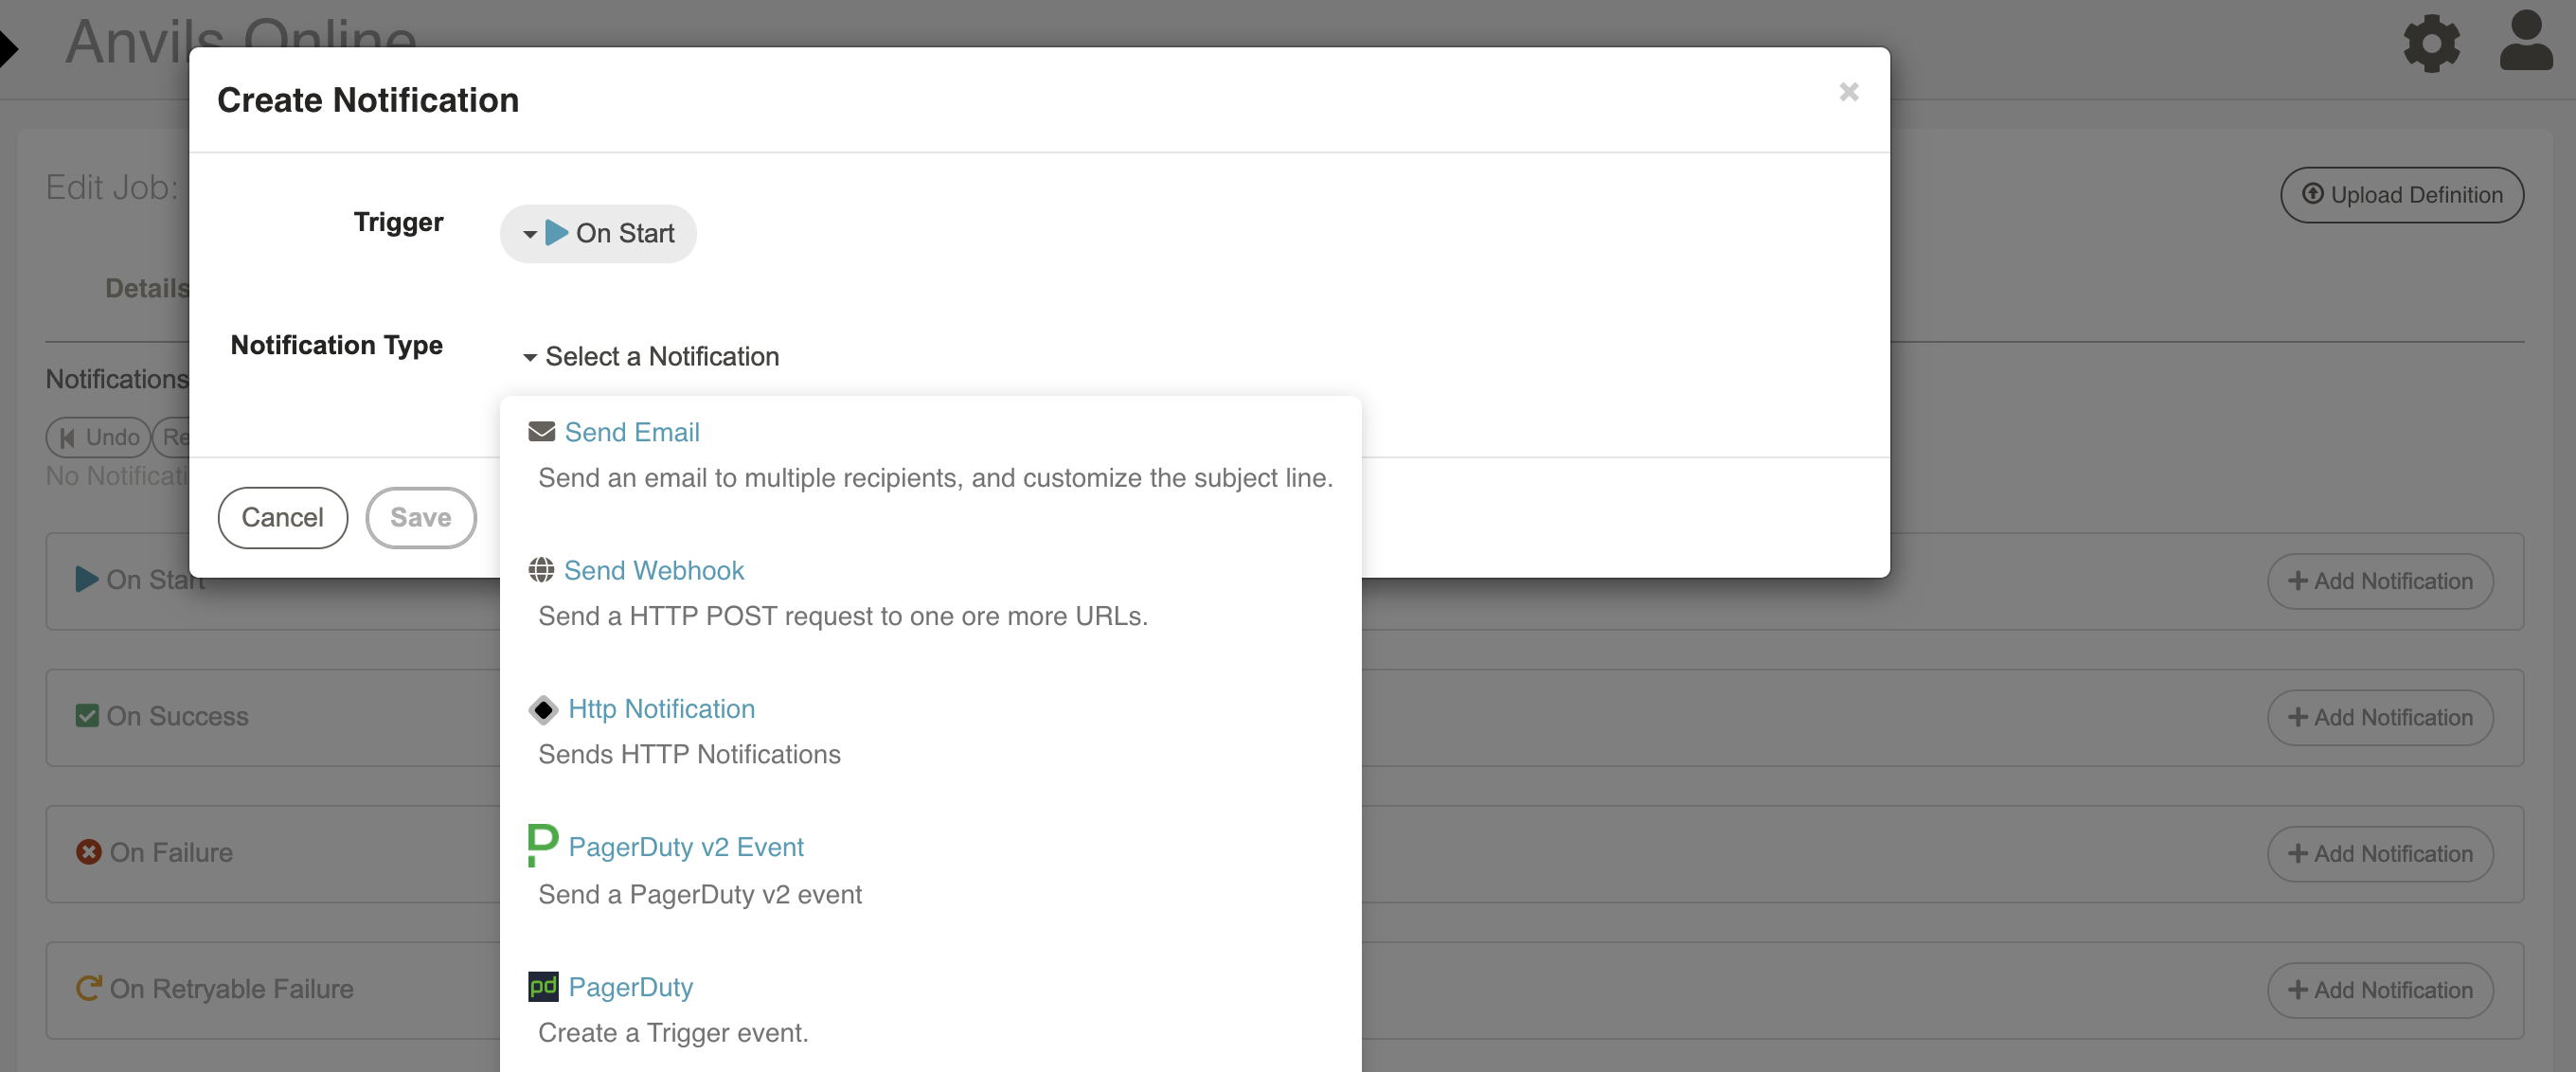Expand the Select a Notification dropdown
Viewport: 2576px width, 1072px height.
651,354
